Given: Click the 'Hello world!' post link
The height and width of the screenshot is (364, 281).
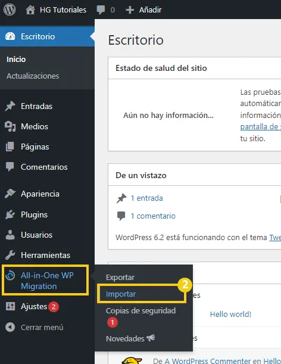Looking at the screenshot, I should [x=230, y=314].
